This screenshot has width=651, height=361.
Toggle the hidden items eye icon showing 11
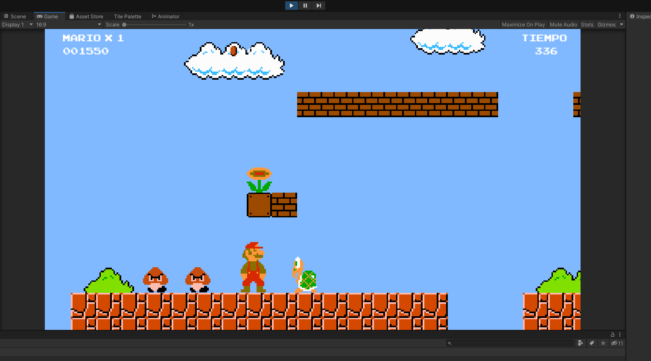click(617, 343)
